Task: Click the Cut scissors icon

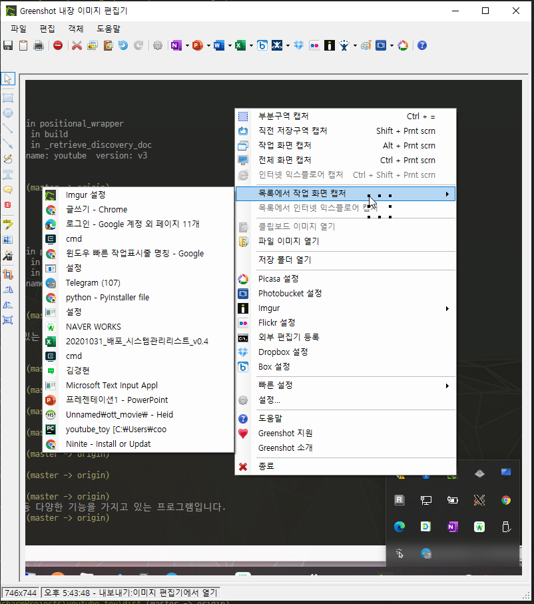Action: (x=77, y=45)
